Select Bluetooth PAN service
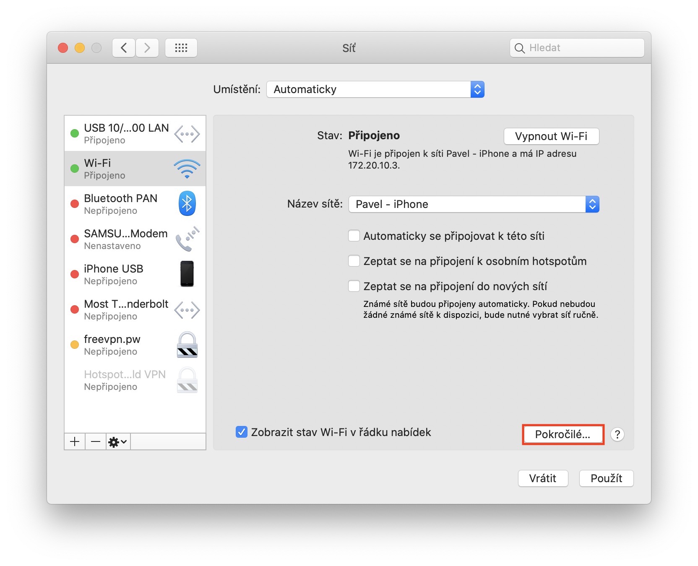The image size is (698, 566). pos(135,204)
